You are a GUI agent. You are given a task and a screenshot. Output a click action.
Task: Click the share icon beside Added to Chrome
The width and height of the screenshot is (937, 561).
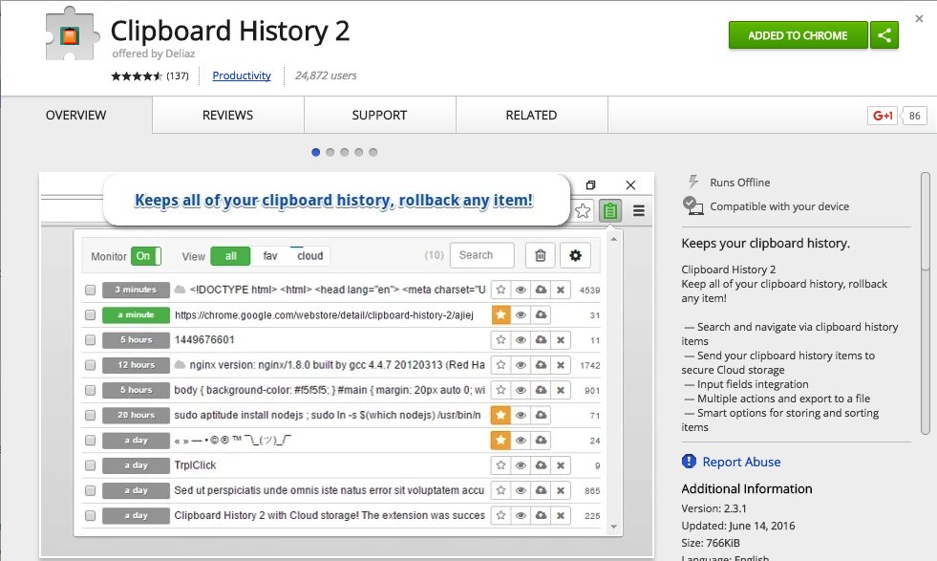coord(884,35)
